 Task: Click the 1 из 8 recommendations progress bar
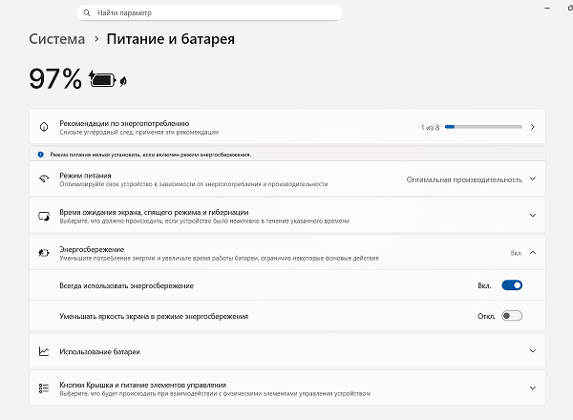[x=483, y=126]
